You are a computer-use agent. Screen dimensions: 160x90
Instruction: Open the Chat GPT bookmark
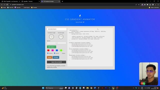click(x=10, y=7)
